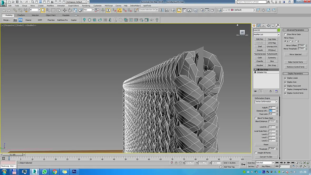The height and width of the screenshot is (175, 311).
Task: Toggle Angle Snap icon in toolbar
Action: pyautogui.click(x=120, y=10)
